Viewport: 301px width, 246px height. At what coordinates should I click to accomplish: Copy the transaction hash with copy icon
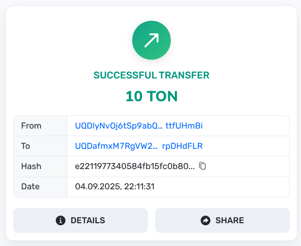(x=202, y=166)
